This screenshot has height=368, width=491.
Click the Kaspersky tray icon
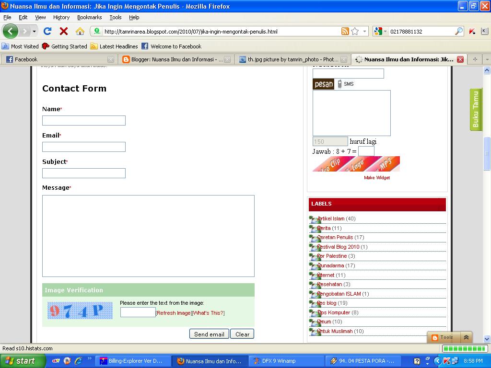pos(447,361)
